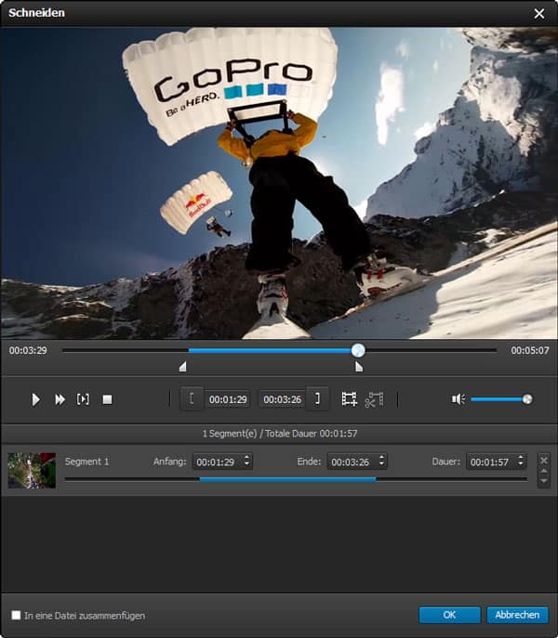Image resolution: width=558 pixels, height=638 pixels.
Task: Click the fast forward icon
Action: [x=60, y=399]
